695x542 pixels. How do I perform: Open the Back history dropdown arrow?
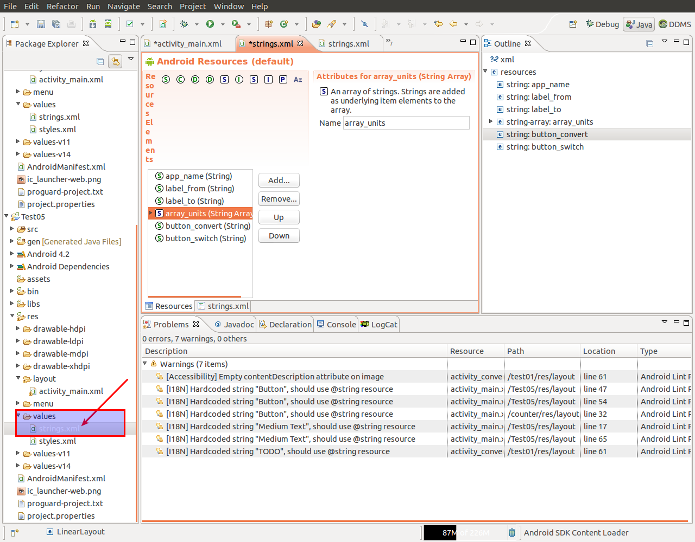(x=466, y=24)
